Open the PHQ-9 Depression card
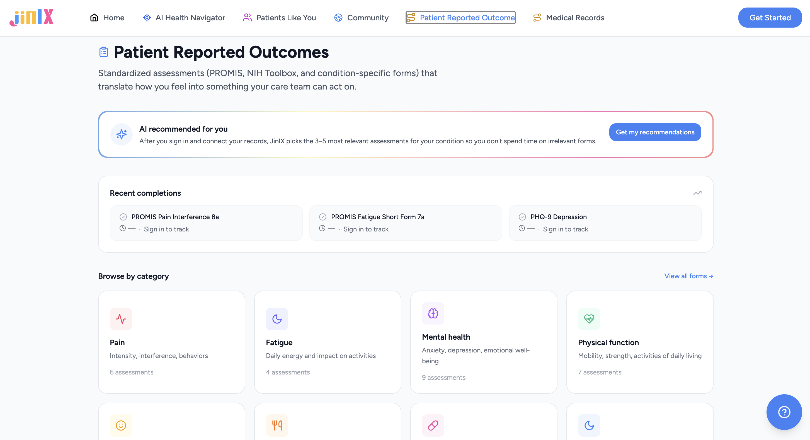810x440 pixels. [x=605, y=223]
